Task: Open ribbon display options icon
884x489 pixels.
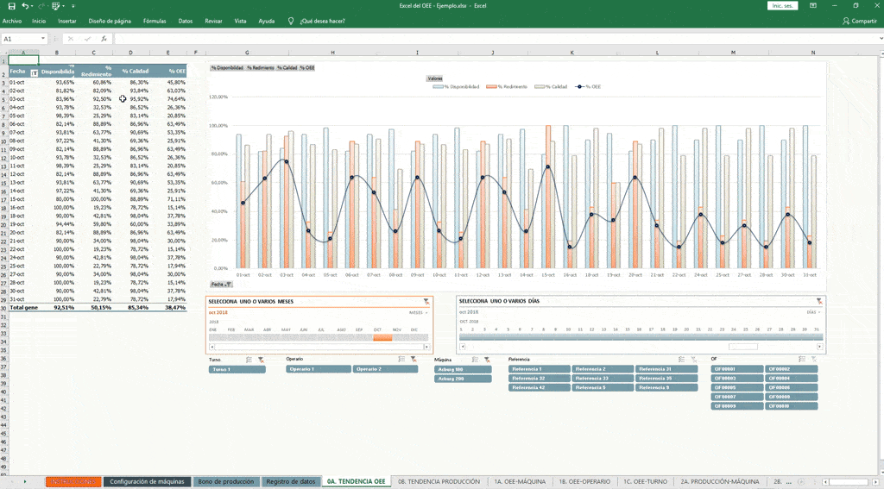Action: coord(813,6)
